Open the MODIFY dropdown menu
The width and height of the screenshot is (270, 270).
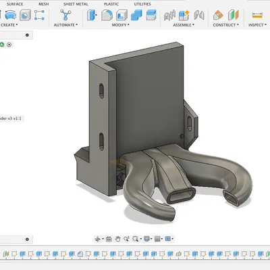[x=121, y=25]
